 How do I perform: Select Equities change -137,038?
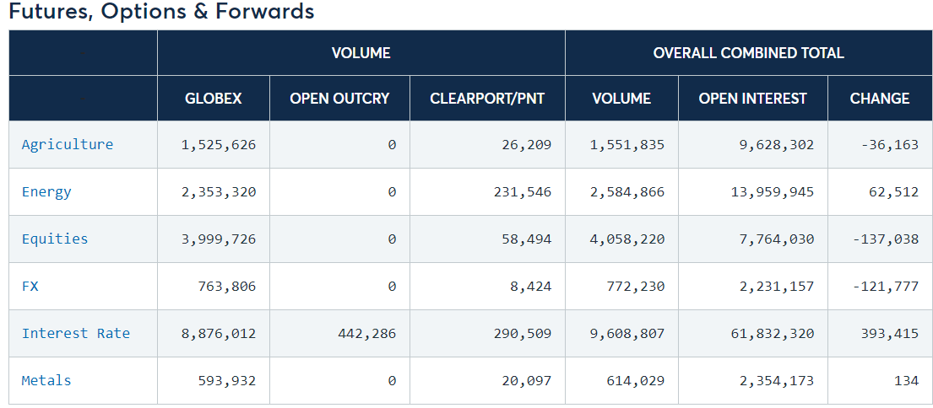tap(886, 239)
